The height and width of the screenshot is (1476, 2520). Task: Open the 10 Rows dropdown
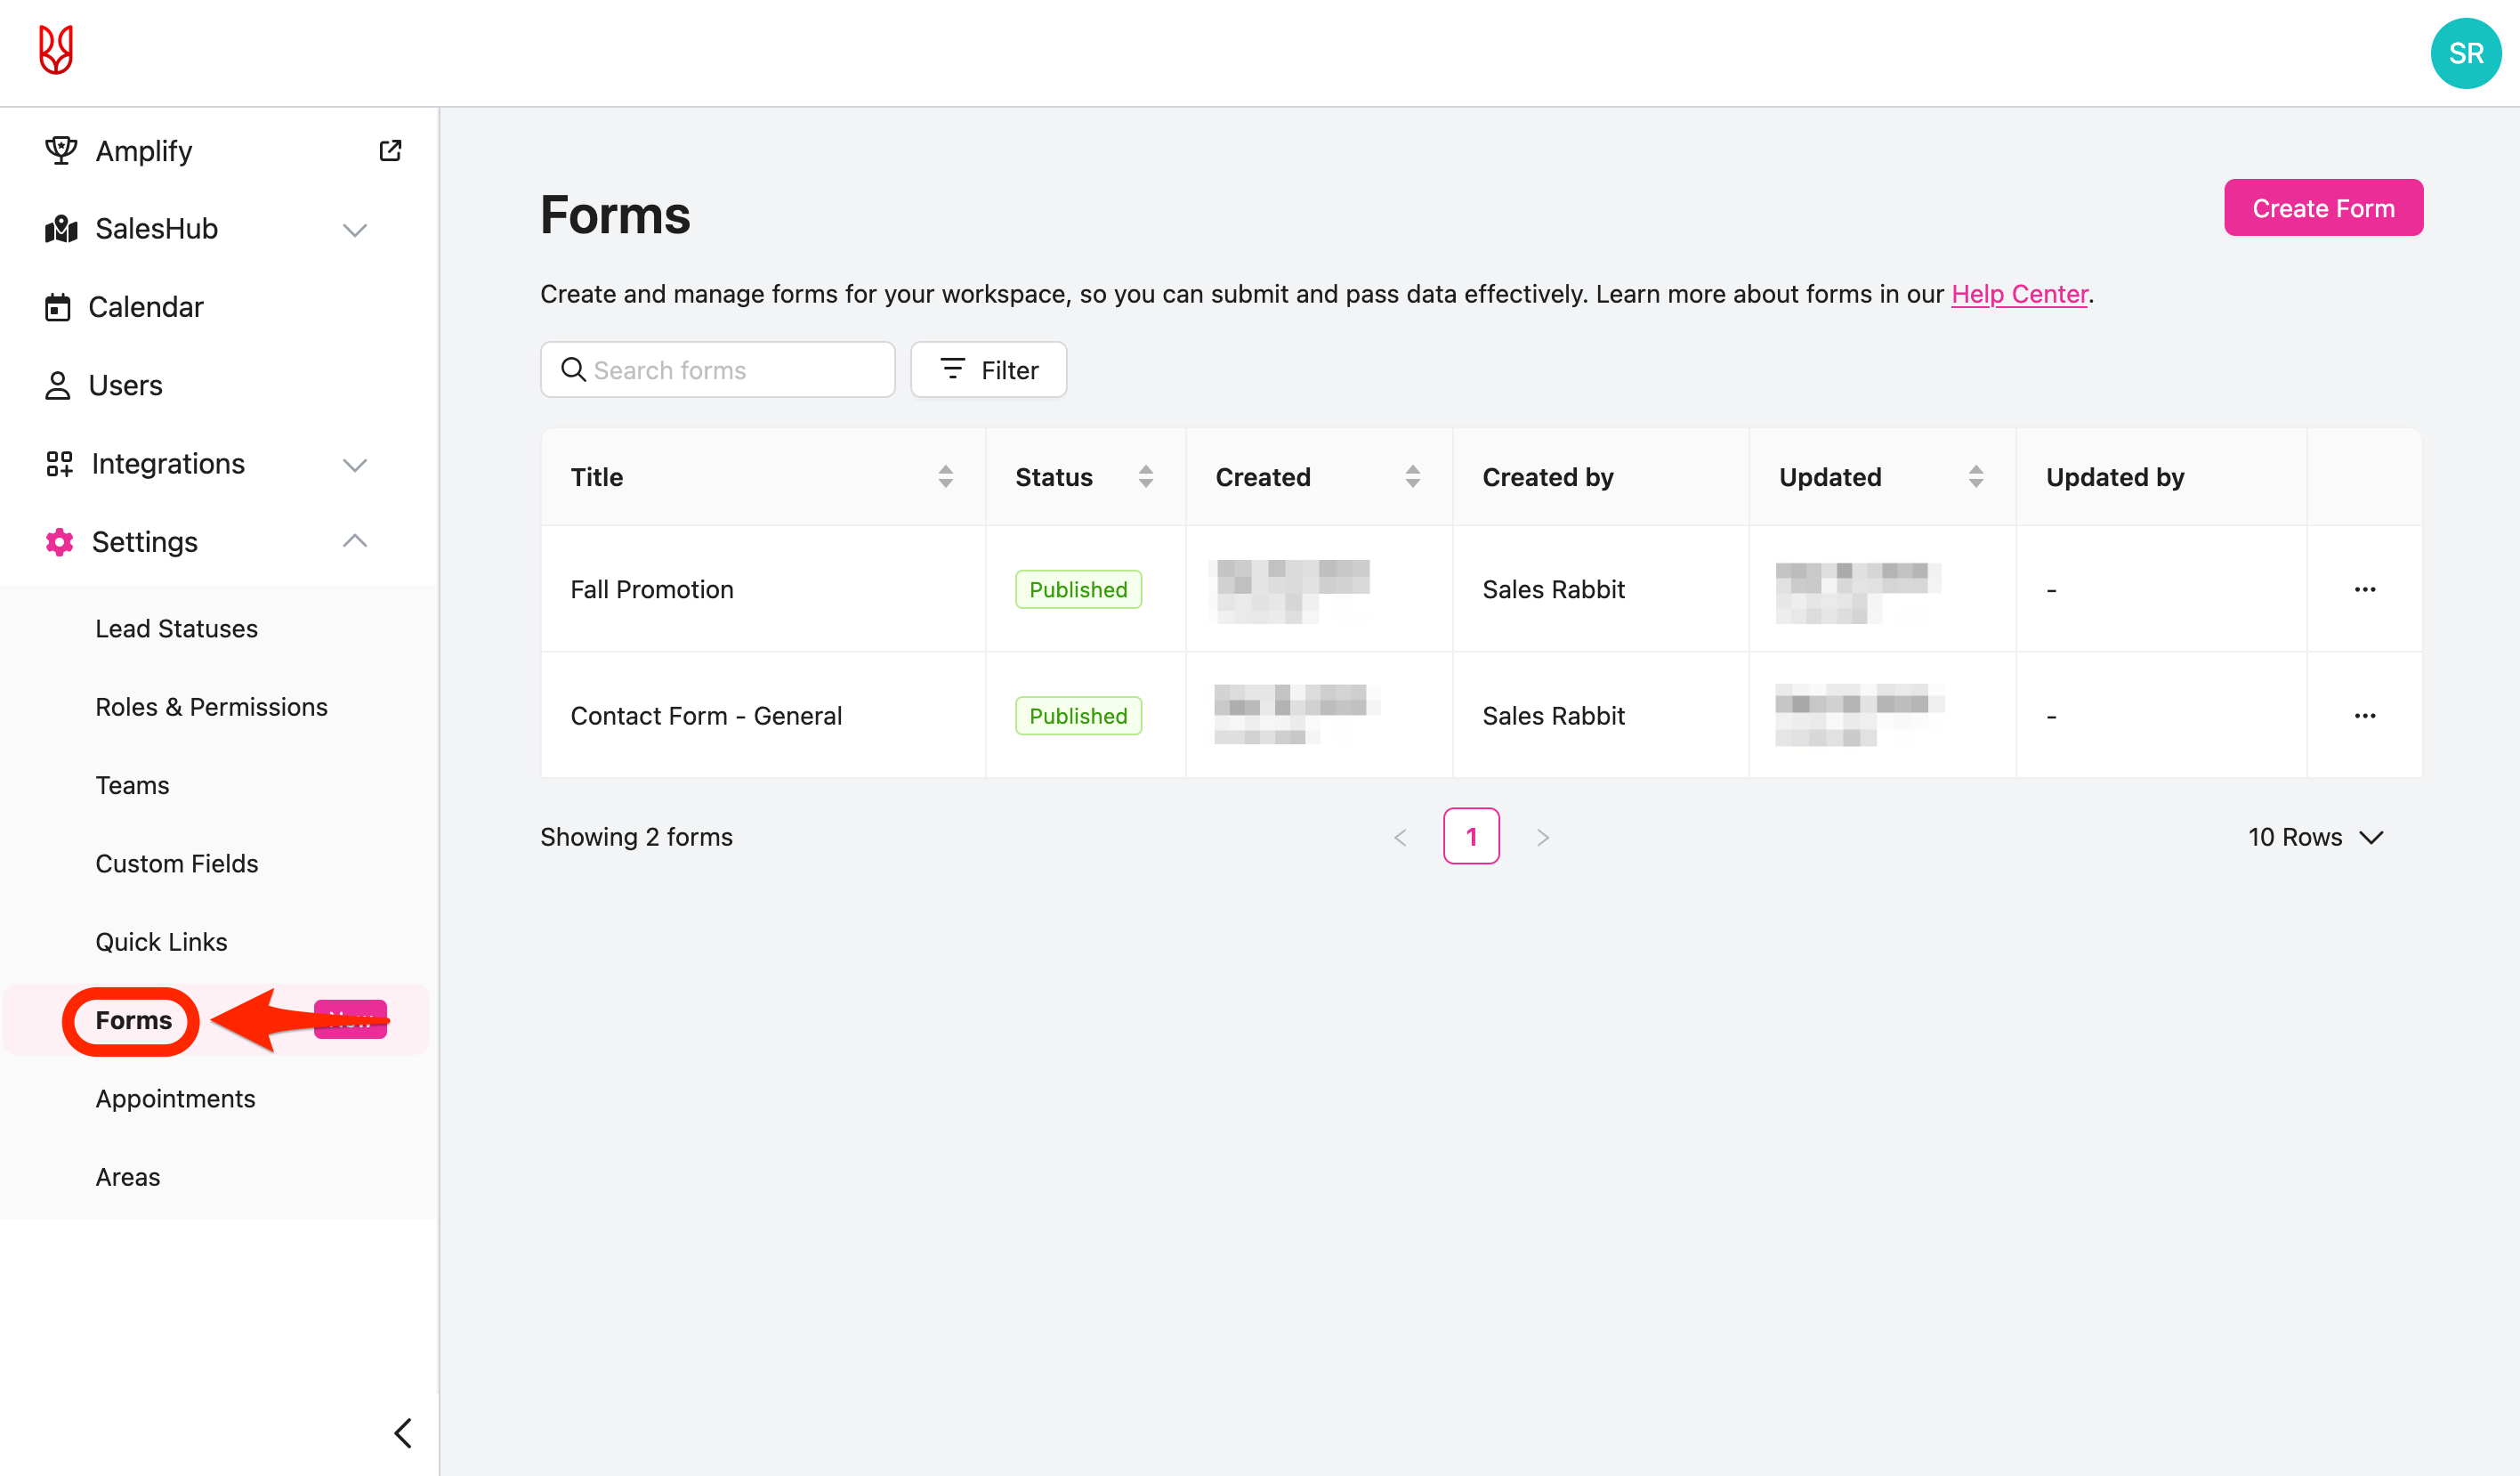pyautogui.click(x=2314, y=837)
